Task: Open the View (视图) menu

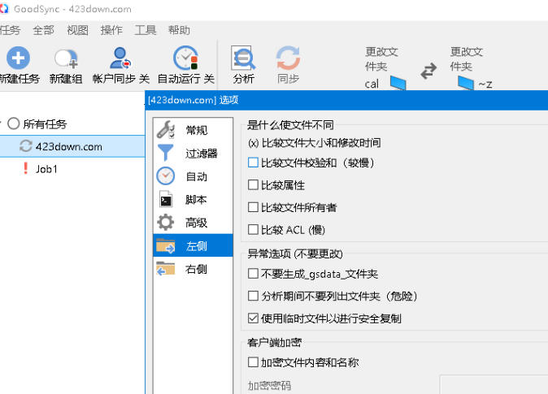Action: click(x=77, y=30)
